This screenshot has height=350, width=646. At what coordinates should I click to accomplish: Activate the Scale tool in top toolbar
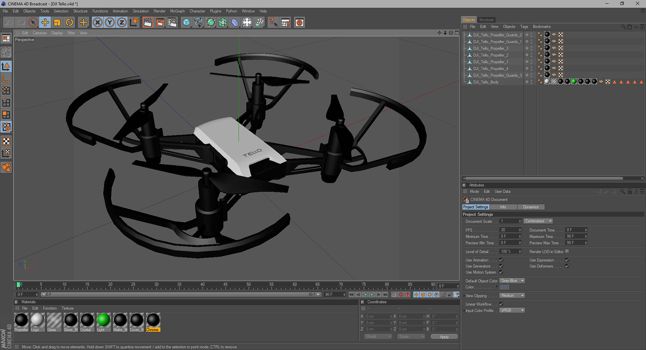[57, 22]
